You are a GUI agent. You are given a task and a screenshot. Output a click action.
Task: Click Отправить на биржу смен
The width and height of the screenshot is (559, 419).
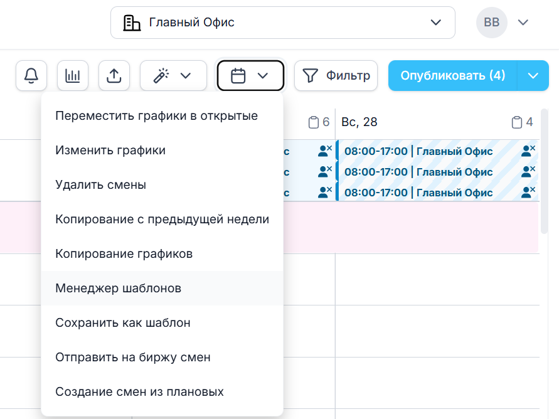pyautogui.click(x=132, y=358)
